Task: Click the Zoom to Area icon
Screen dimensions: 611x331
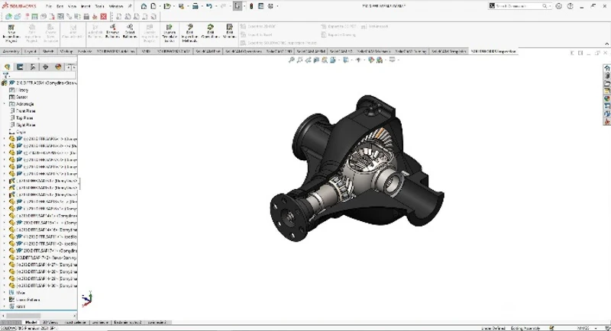Action: click(x=299, y=60)
